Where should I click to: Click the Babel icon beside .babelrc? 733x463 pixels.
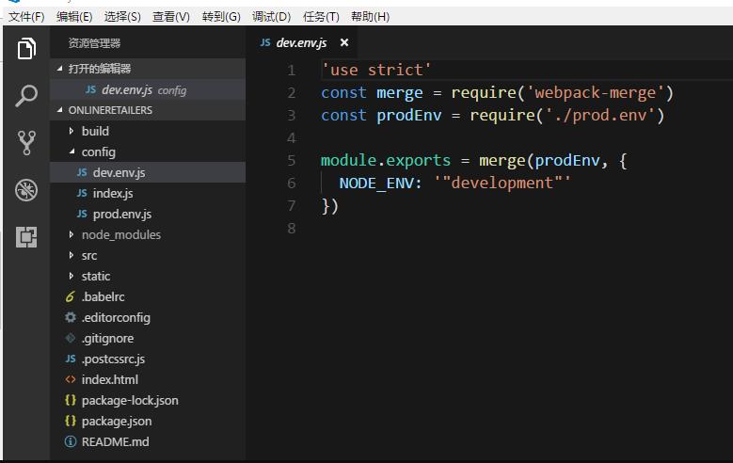[71, 296]
